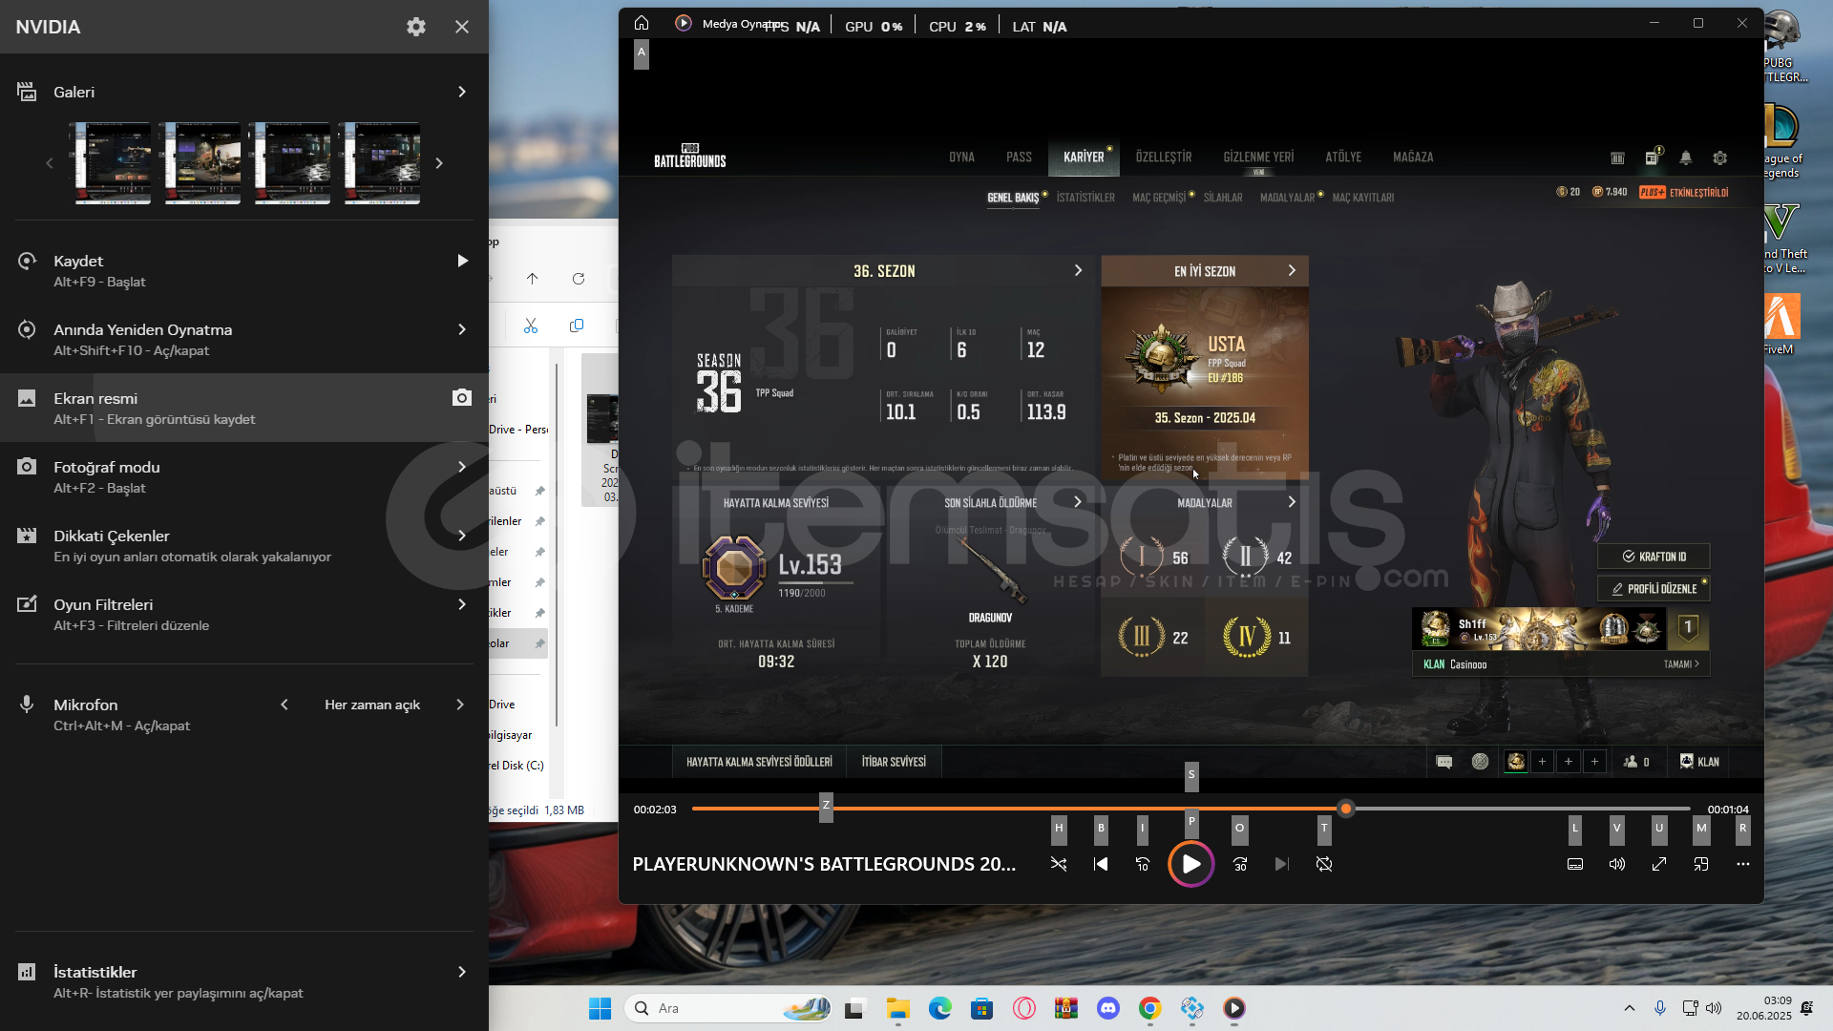Show hidden system tray icons chevron
This screenshot has width=1833, height=1031.
coord(1630,1008)
